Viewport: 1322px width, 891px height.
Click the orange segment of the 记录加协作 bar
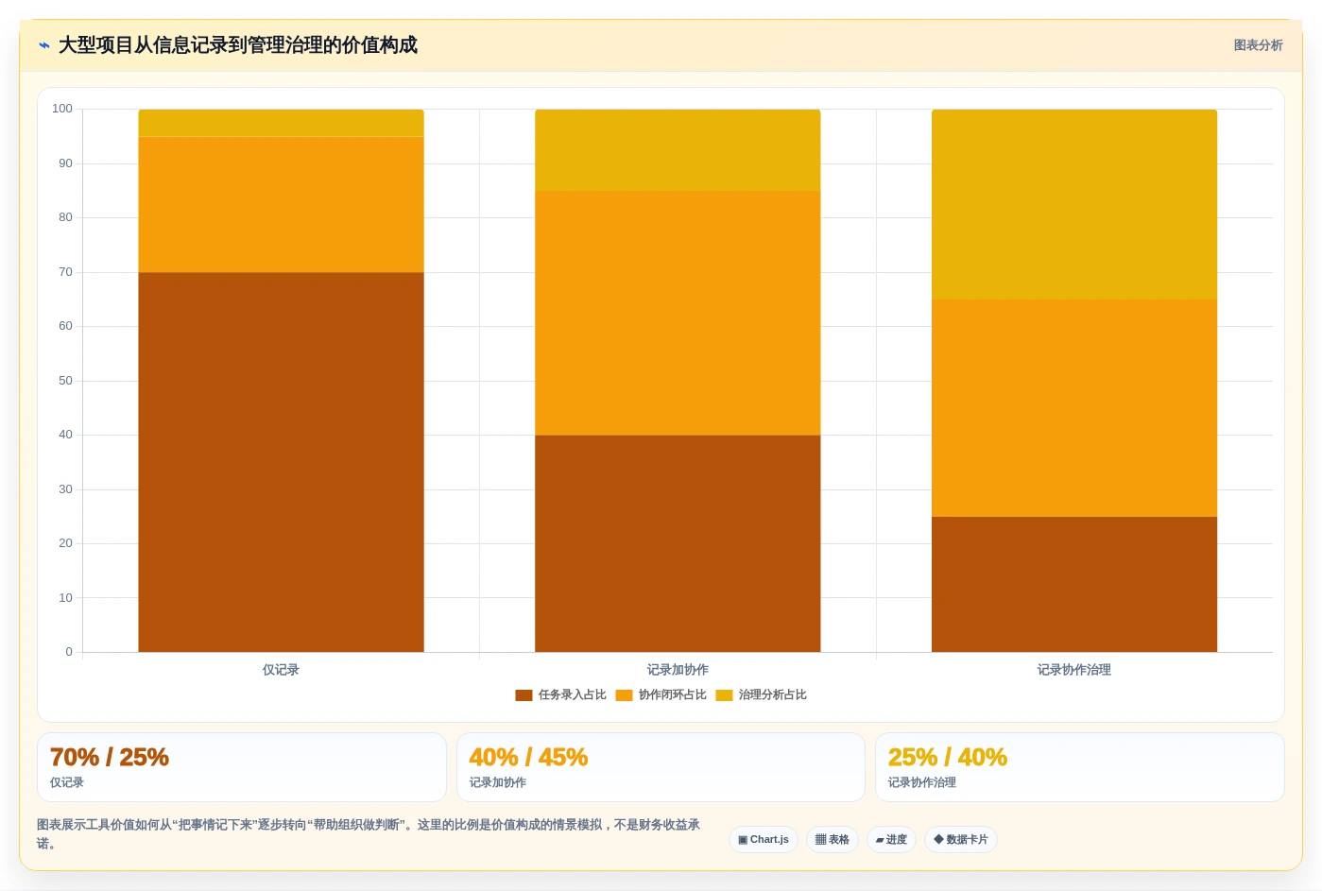pyautogui.click(x=678, y=314)
